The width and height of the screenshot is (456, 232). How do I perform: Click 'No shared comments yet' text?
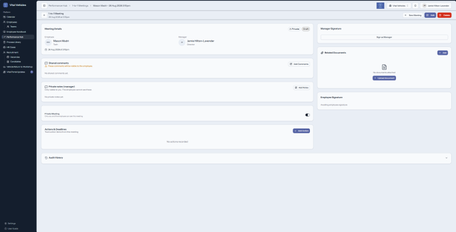pos(56,73)
